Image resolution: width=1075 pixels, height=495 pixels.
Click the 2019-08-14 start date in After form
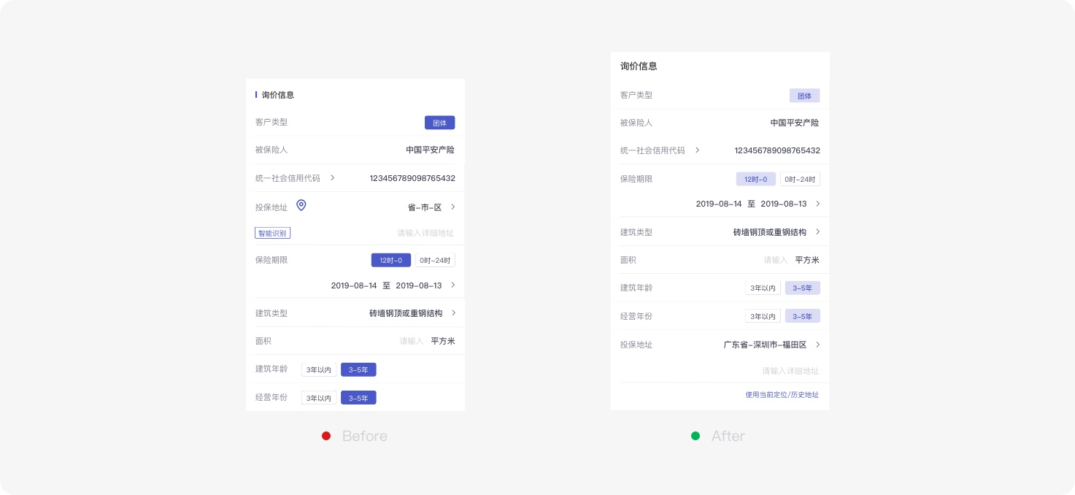720,204
